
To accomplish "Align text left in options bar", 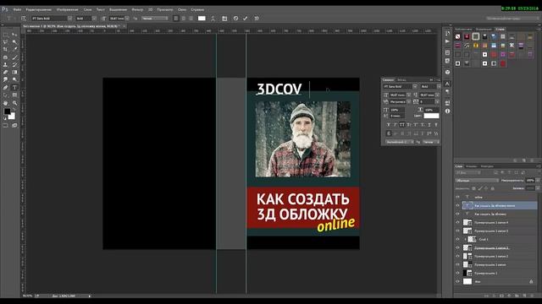I will click(176, 19).
